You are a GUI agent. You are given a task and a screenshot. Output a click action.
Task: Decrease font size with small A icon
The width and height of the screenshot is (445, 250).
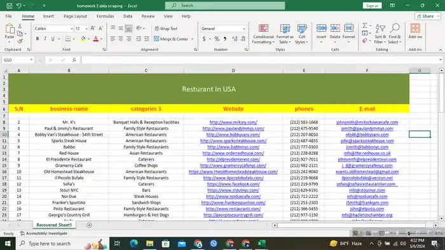[x=100, y=29]
